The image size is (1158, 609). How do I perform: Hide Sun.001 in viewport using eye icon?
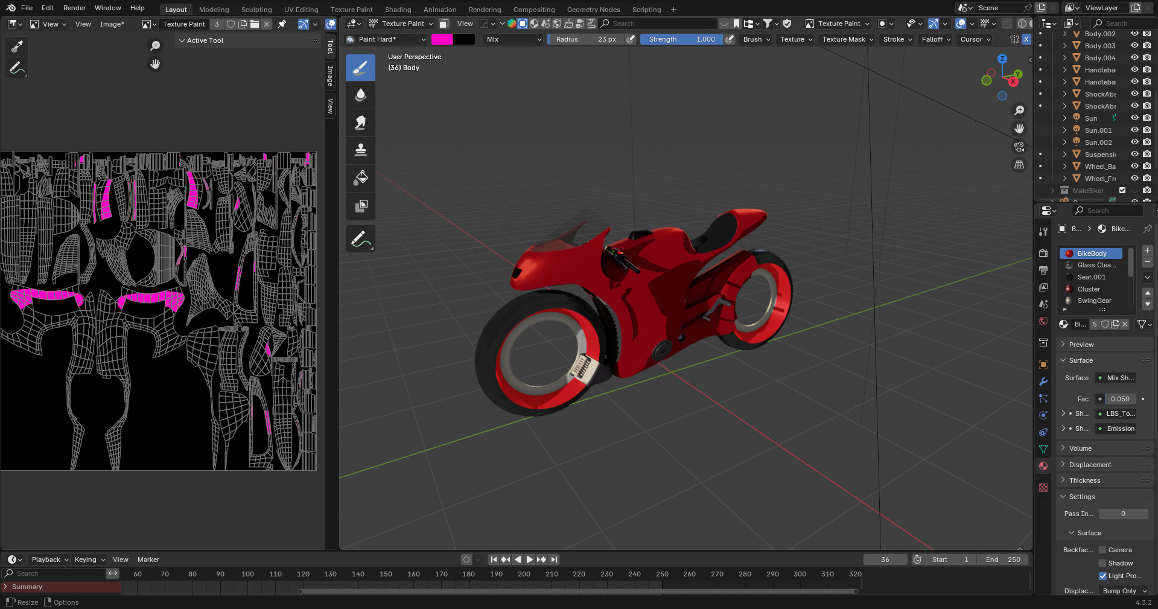click(1134, 130)
